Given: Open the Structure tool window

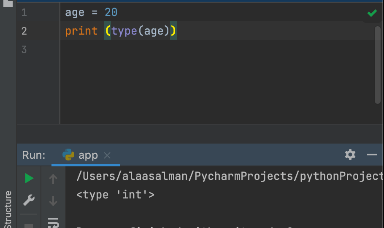Looking at the screenshot, I should [8, 209].
